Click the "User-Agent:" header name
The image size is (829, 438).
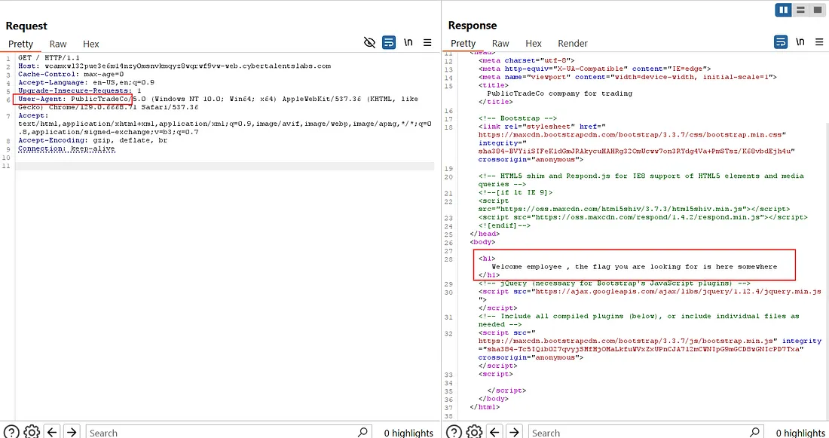[x=42, y=99]
